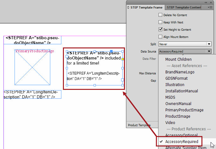Uncheck Set Height to Content
The image size is (216, 149).
tap(160, 29)
